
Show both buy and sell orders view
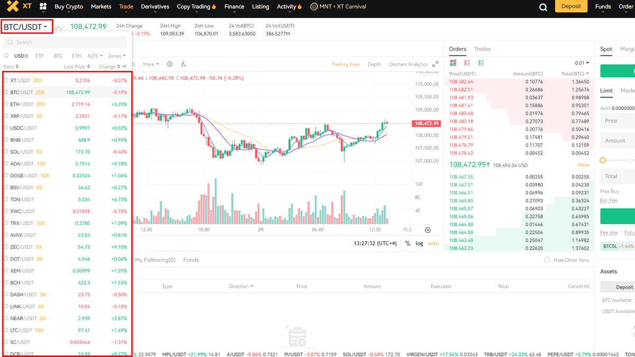(x=453, y=63)
